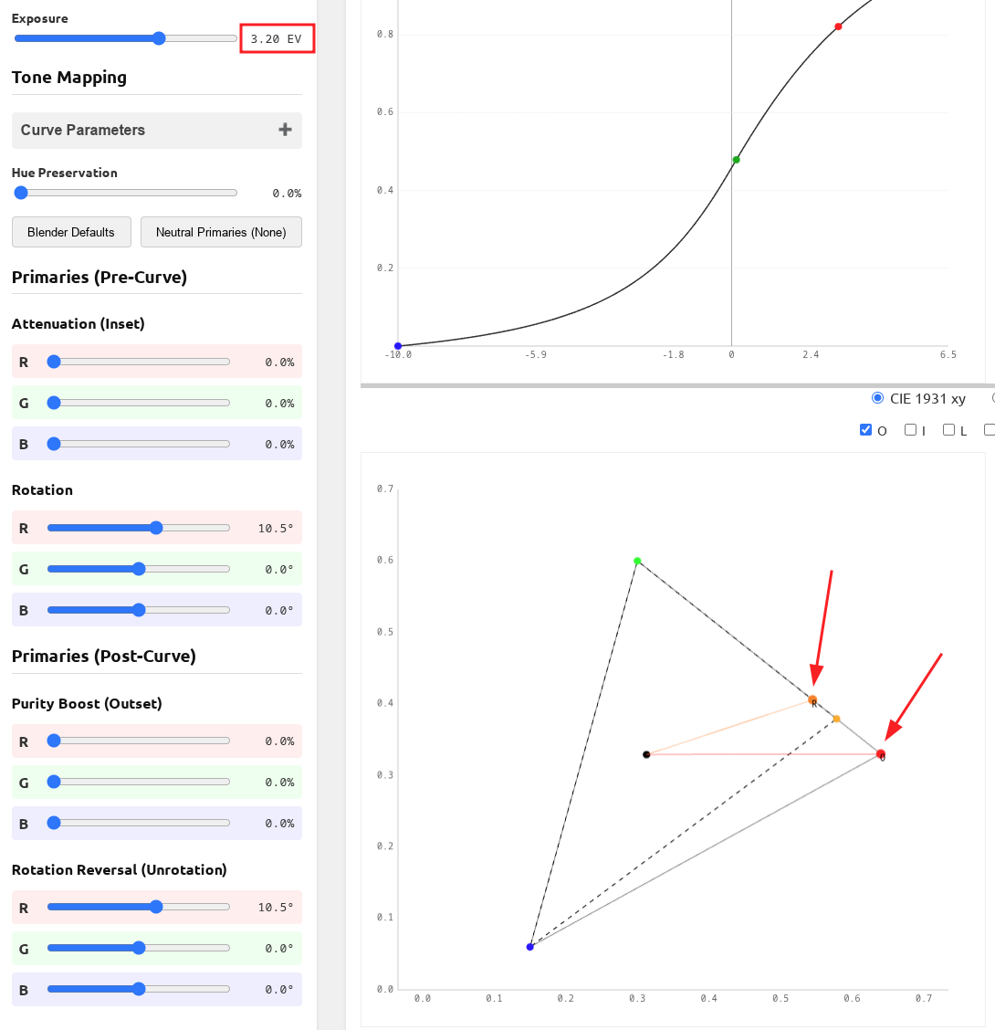Click the Rotation R slider handle

(x=156, y=528)
